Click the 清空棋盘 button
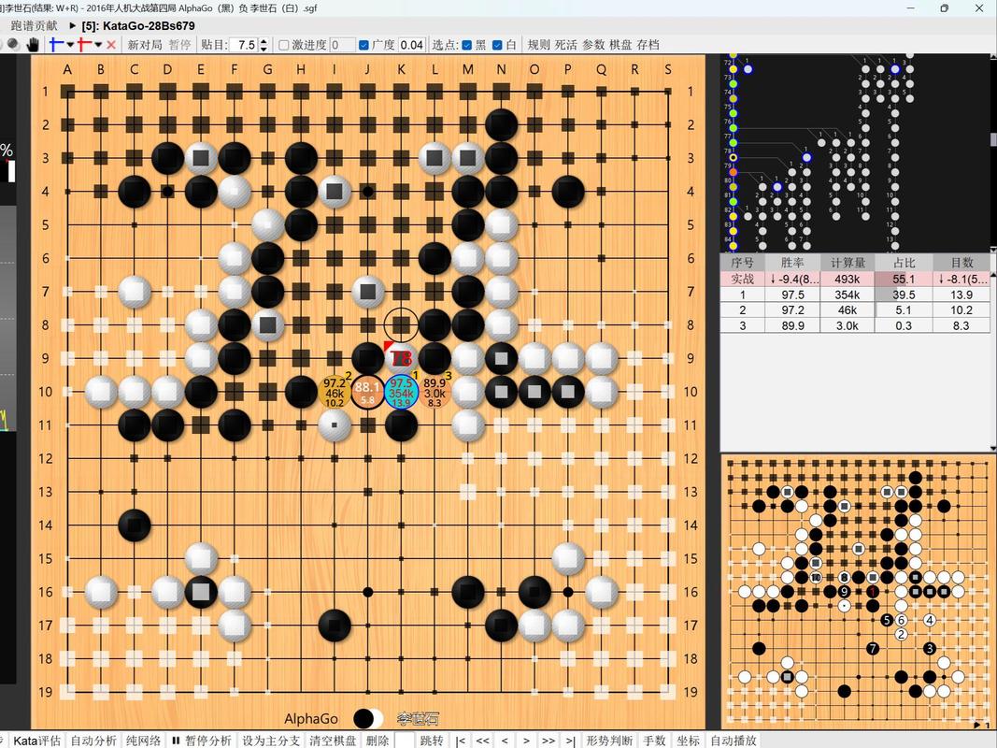The width and height of the screenshot is (997, 748). tap(333, 741)
